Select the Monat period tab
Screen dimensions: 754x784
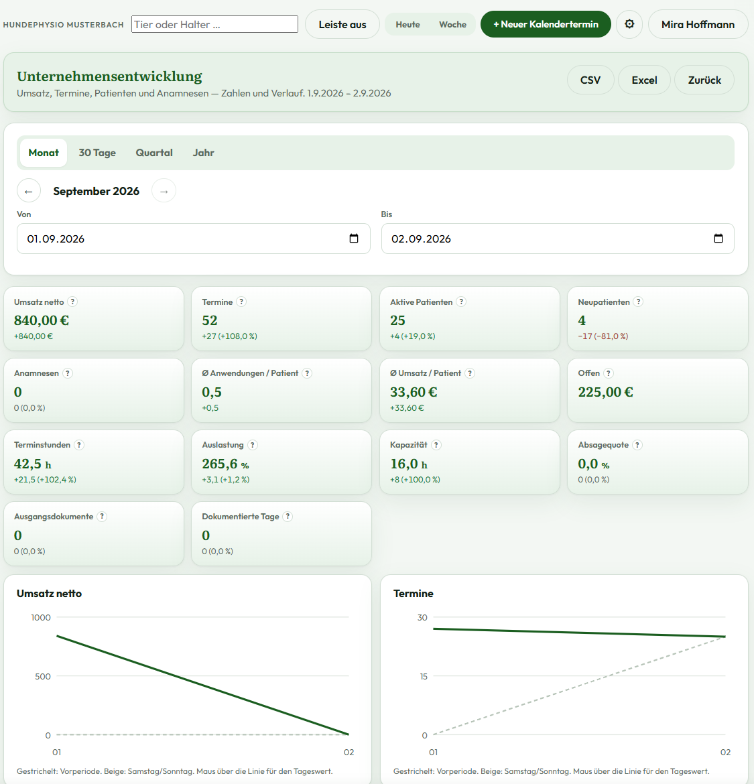pyautogui.click(x=44, y=153)
